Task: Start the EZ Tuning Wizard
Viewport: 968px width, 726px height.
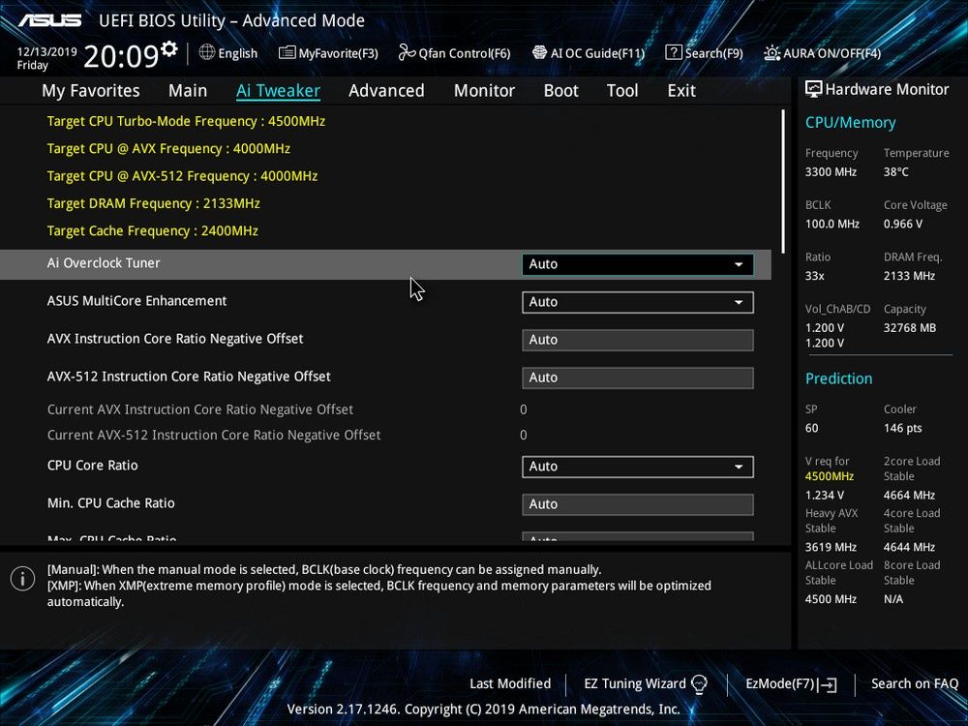Action: click(x=645, y=684)
